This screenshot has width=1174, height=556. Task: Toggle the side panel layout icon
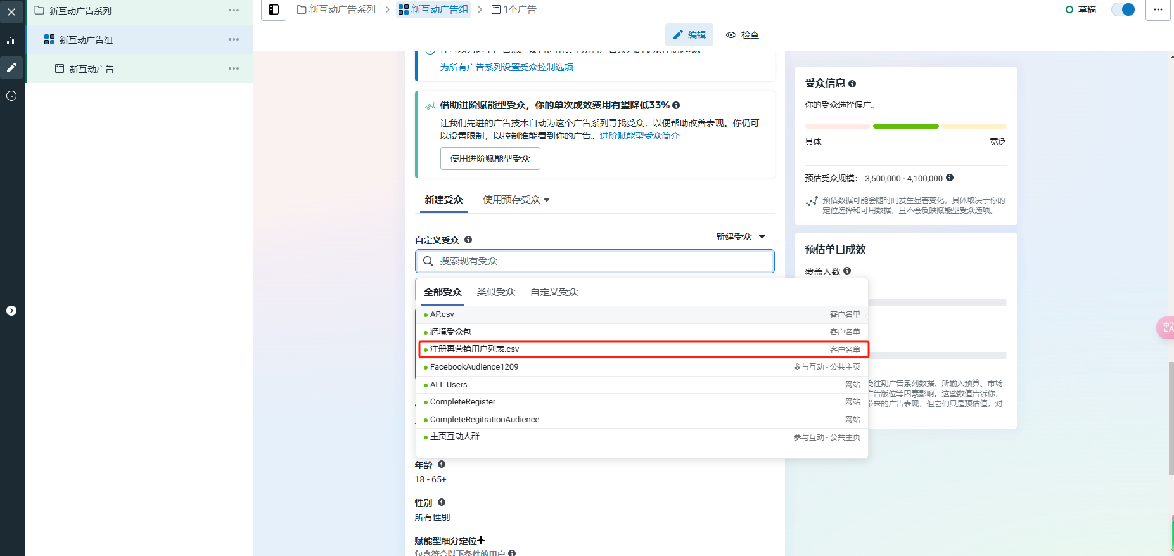click(274, 10)
